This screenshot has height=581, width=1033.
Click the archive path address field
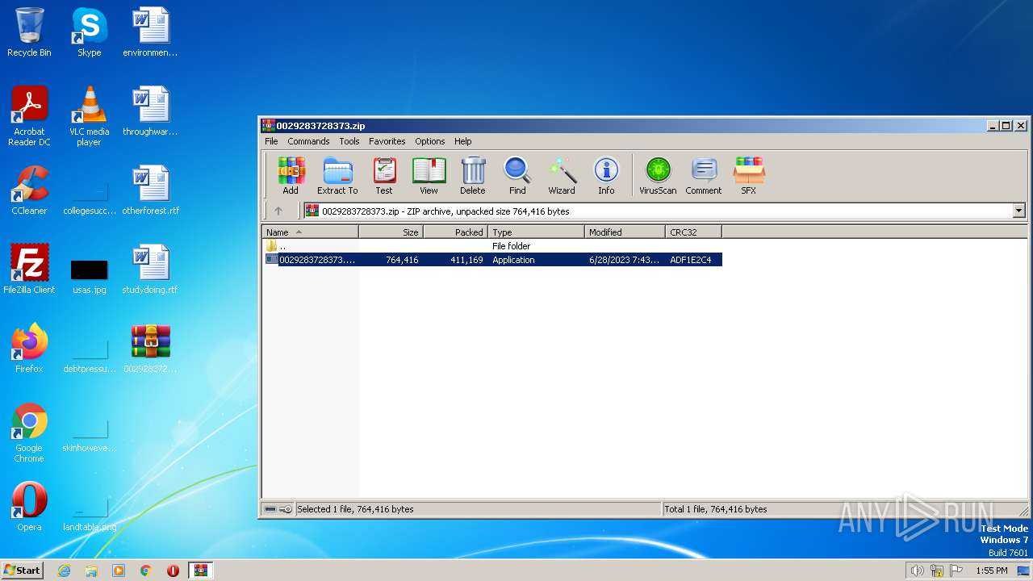658,211
